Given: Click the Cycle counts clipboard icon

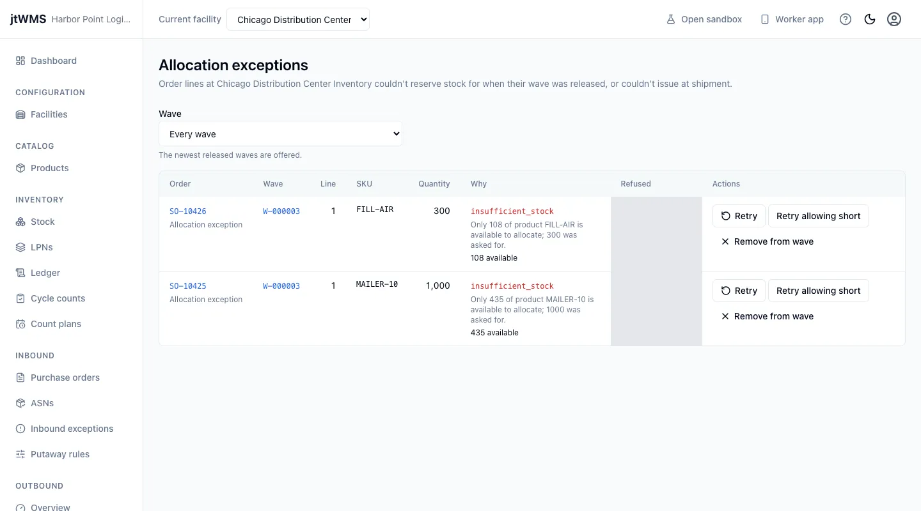Looking at the screenshot, I should (x=20, y=298).
